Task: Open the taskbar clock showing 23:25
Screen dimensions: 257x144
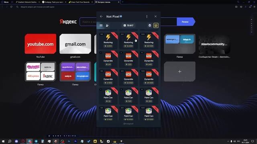Action: coord(245,141)
